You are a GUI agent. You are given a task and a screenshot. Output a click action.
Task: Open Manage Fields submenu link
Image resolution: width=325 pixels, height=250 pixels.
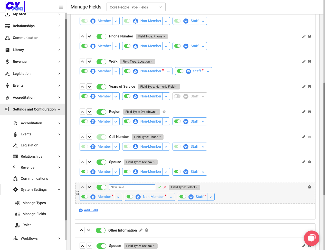(x=34, y=214)
